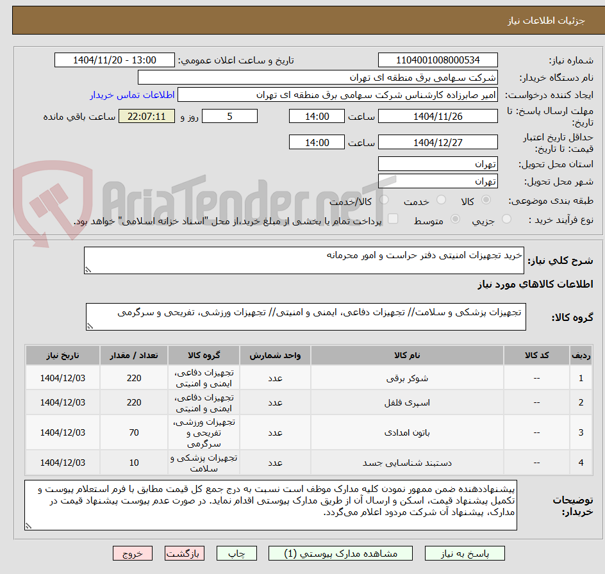The image size is (605, 574).
Task: Click date 1404/12/03 in دستبند شناسایی جسد row
Action: (63, 463)
